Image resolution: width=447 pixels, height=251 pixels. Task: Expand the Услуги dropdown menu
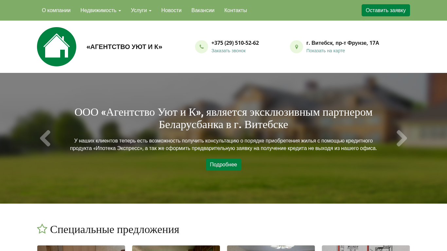141,10
